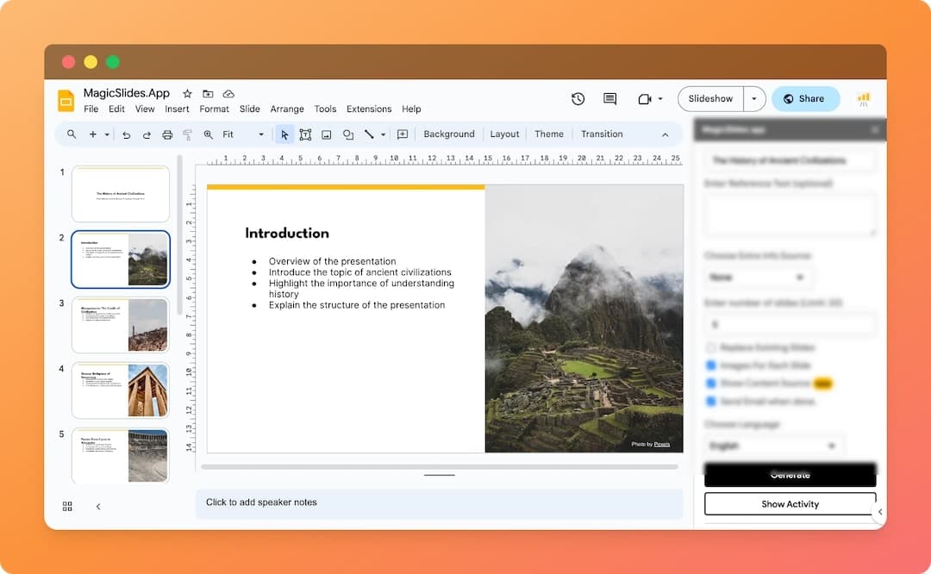Select the shape tool icon
Image resolution: width=931 pixels, height=574 pixels.
pyautogui.click(x=348, y=134)
